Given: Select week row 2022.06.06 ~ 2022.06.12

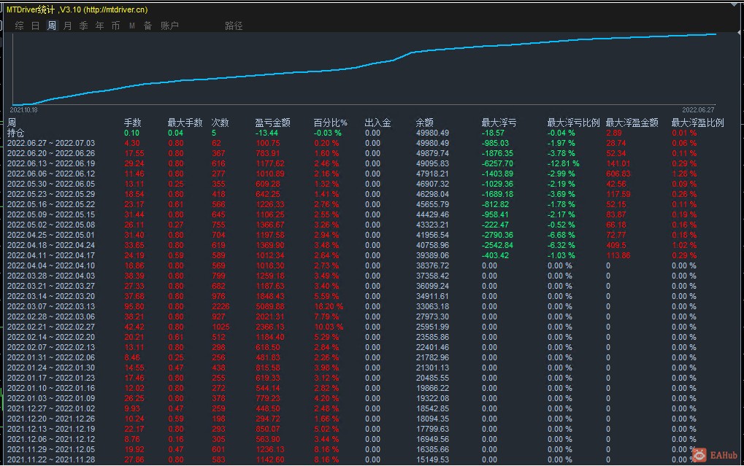Looking at the screenshot, I should (x=51, y=174).
